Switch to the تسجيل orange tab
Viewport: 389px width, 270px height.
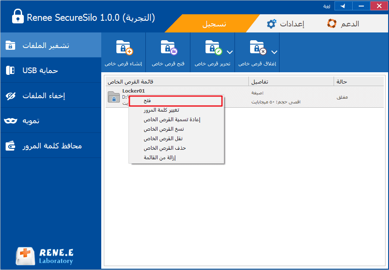tap(214, 24)
